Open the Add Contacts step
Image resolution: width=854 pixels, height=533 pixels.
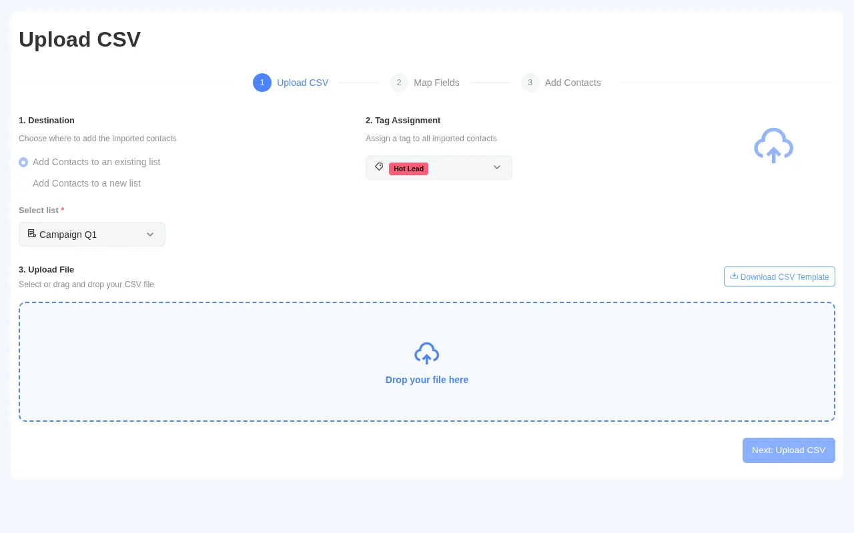[x=572, y=83]
